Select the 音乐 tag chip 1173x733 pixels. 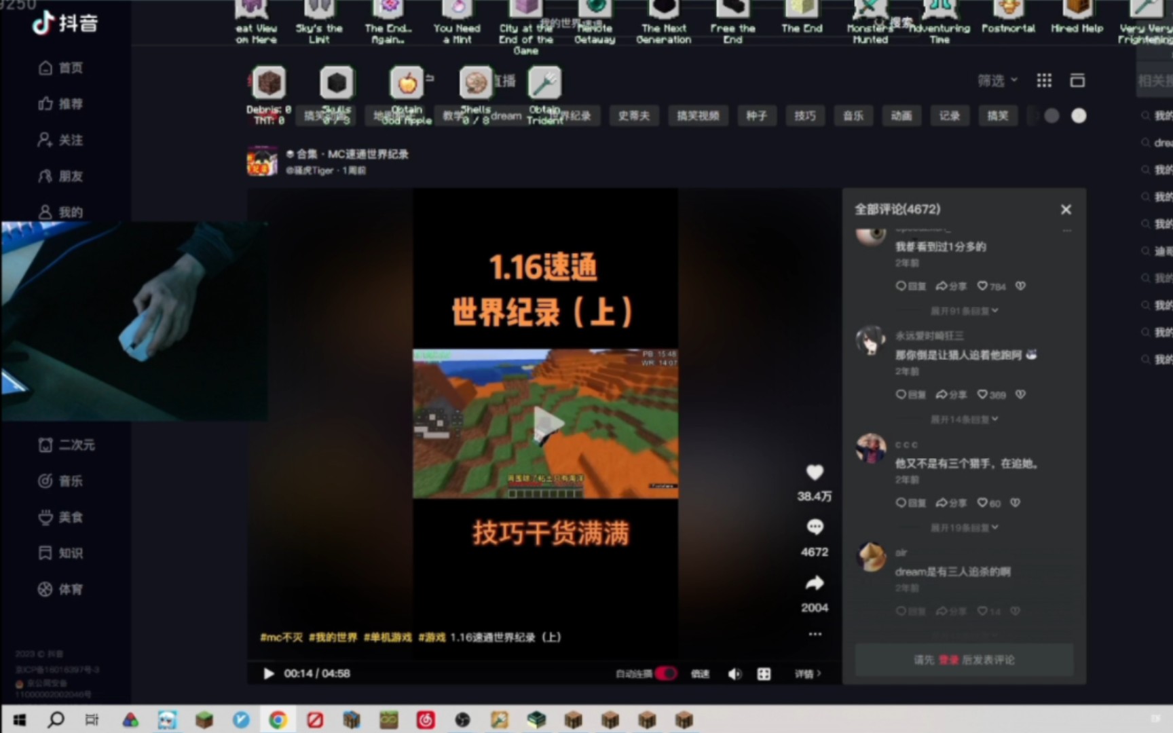pyautogui.click(x=853, y=116)
